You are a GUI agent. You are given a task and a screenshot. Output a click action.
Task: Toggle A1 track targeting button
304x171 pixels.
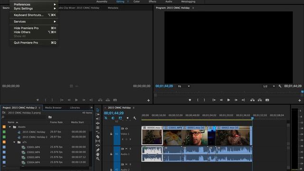pyautogui.click(x=117, y=154)
